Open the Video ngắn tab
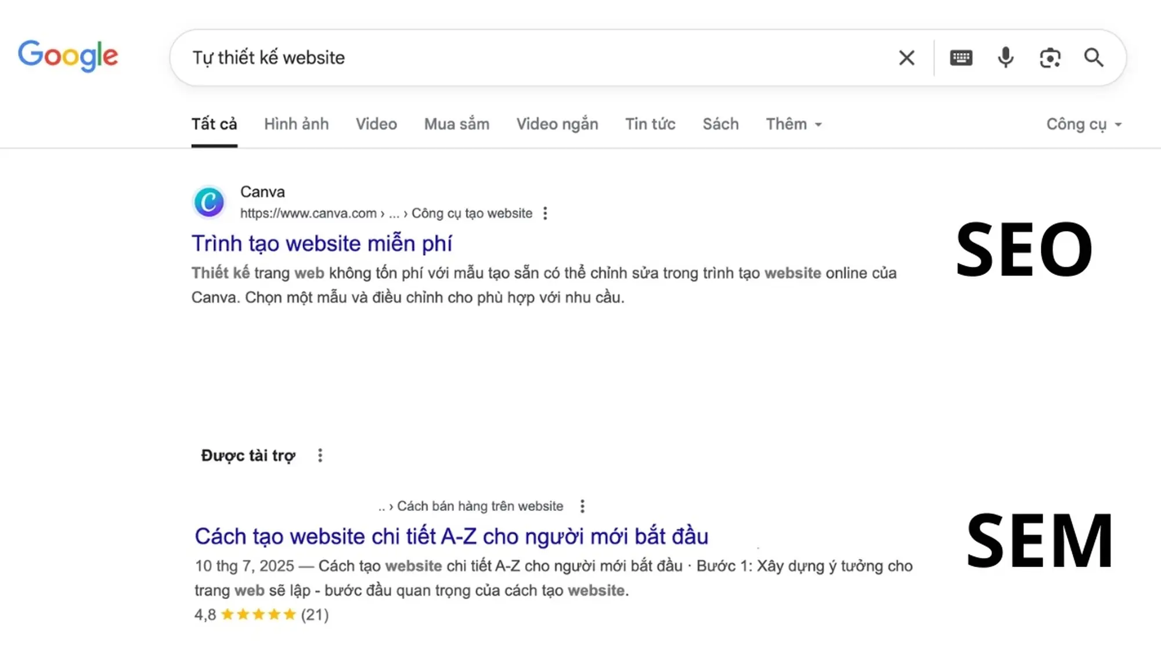Screen dimensions: 1161x653 pos(557,124)
